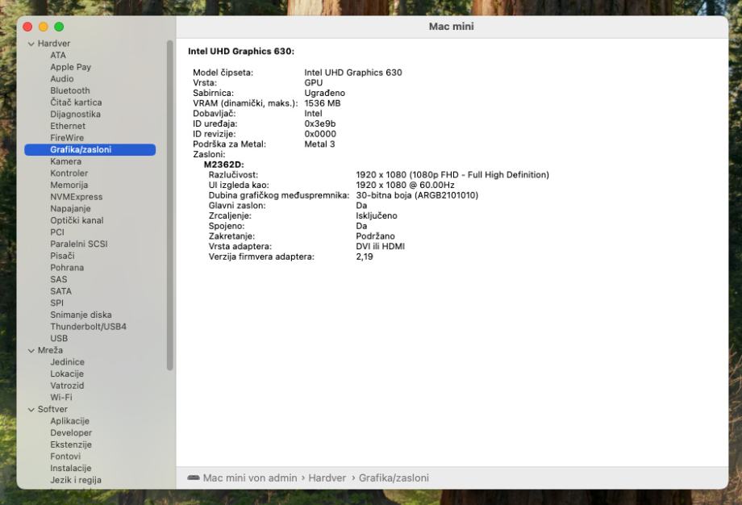Click the DVI ili HDMI adapter value
The height and width of the screenshot is (505, 742).
tap(380, 247)
